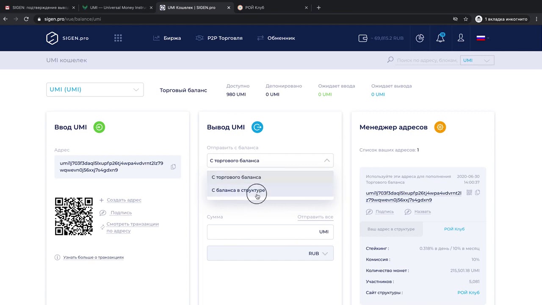Click the orange settings icon for Менеджер адресов
Viewport: 542px width, 305px height.
440,127
